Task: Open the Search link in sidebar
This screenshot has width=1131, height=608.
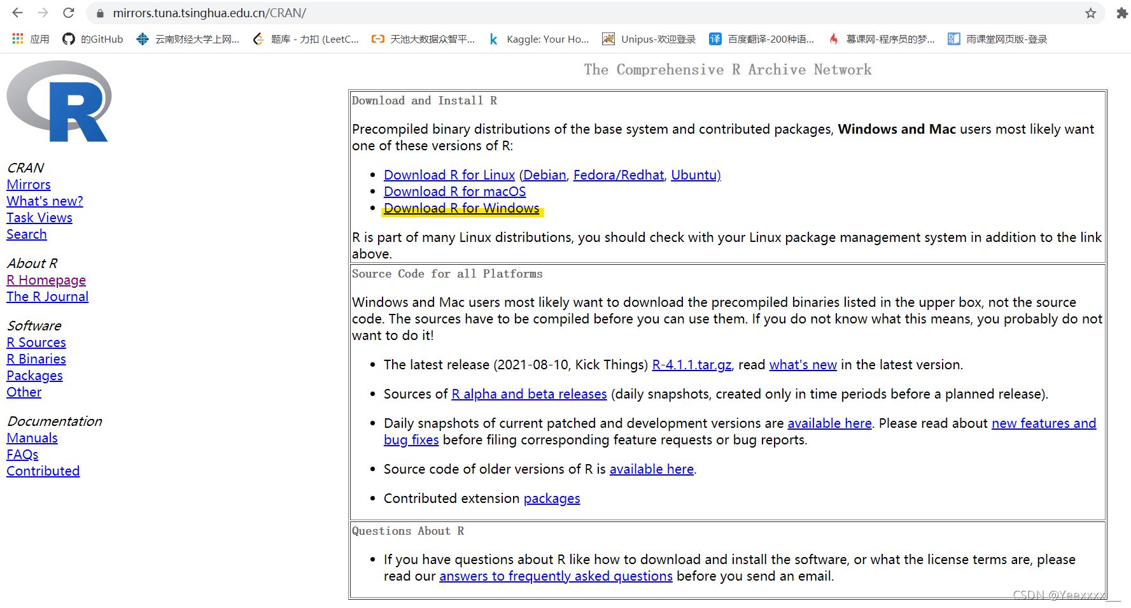Action: coord(27,234)
